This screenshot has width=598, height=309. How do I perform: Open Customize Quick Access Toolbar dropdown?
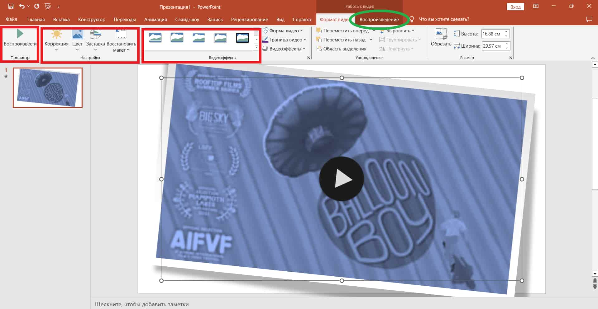(59, 7)
